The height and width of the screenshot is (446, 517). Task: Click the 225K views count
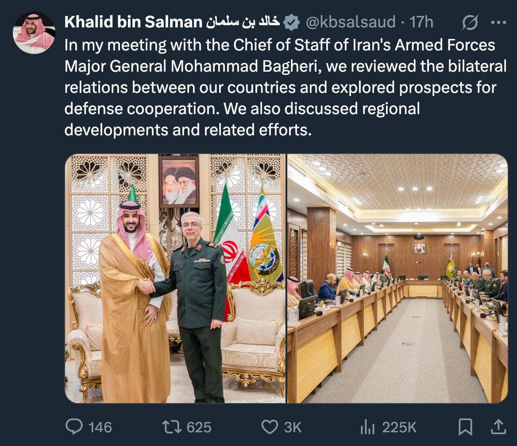399,427
